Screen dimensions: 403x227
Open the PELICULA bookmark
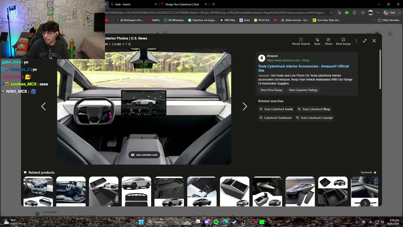[262, 20]
